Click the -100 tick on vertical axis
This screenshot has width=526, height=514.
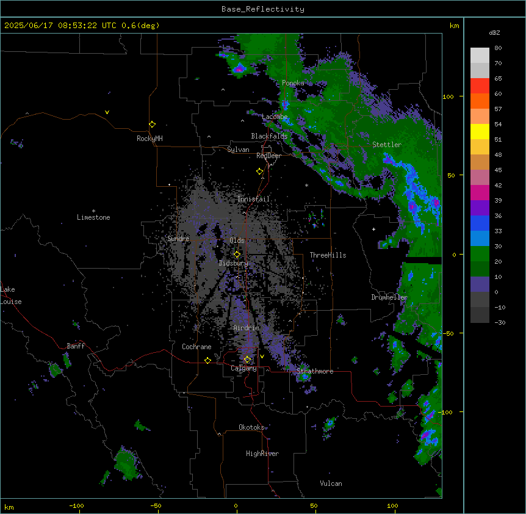coord(446,412)
